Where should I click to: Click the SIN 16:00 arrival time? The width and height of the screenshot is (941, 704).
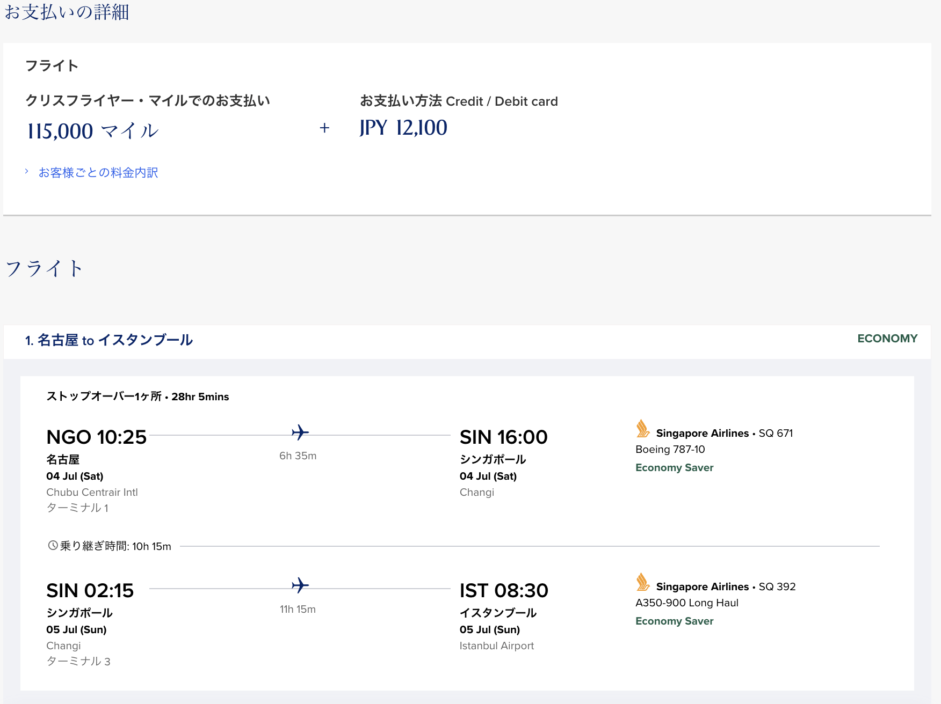tap(503, 437)
